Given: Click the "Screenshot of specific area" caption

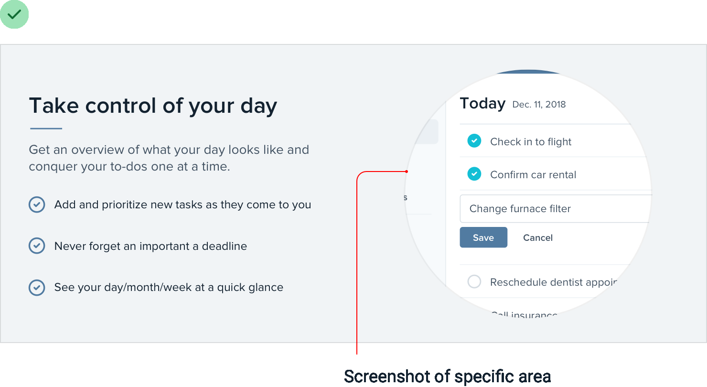Looking at the screenshot, I should [x=447, y=376].
